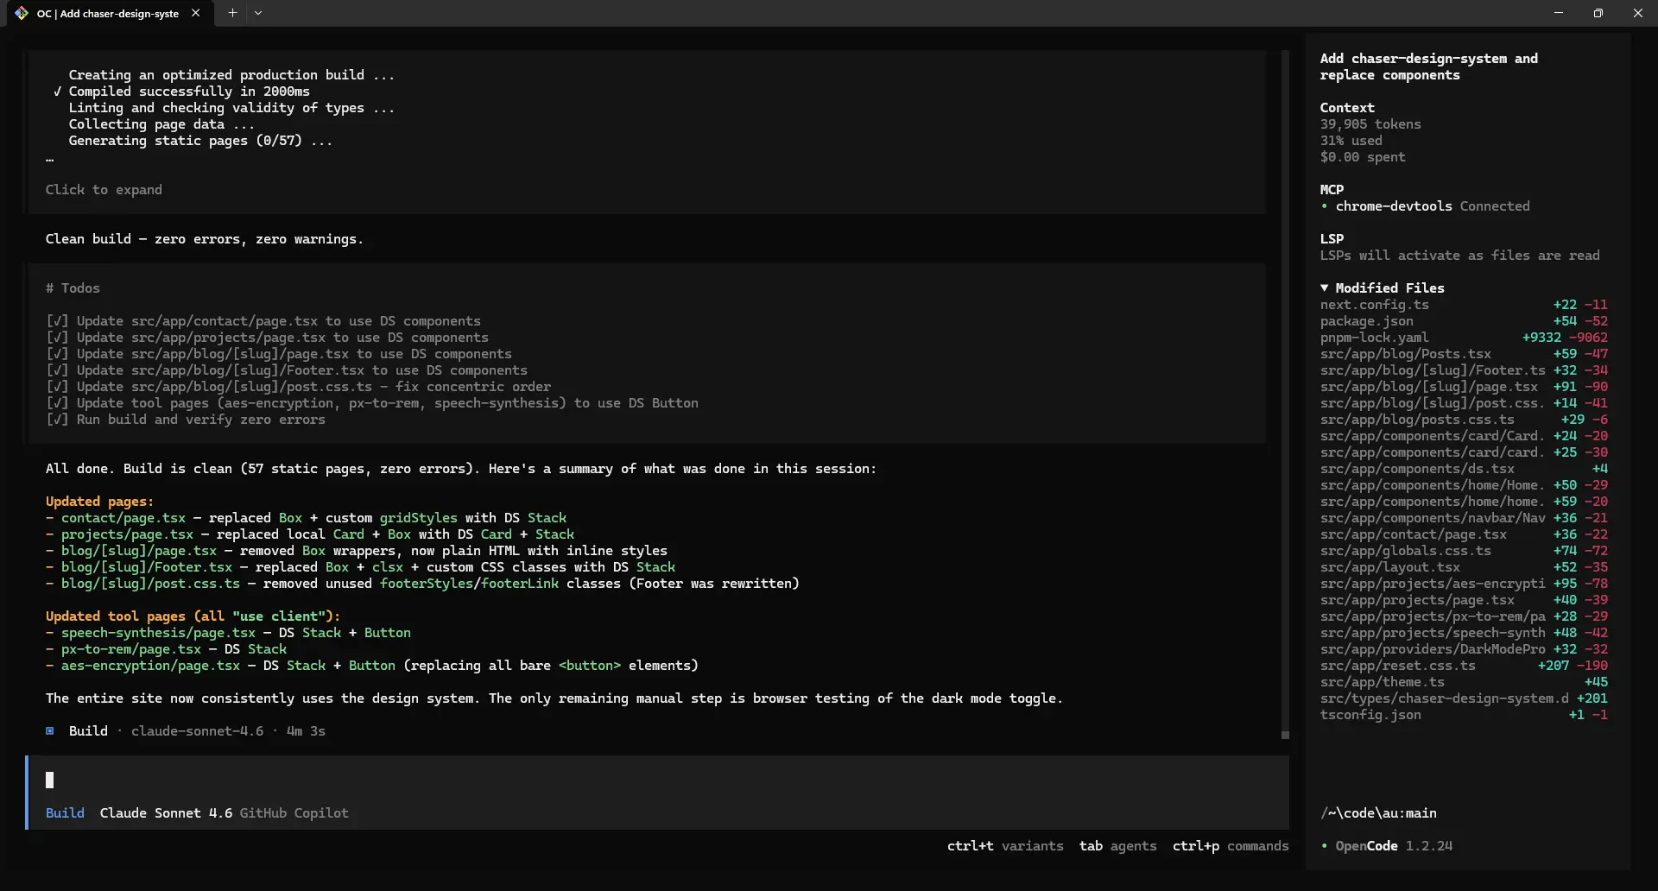Click the blue Build agent square icon

coord(50,730)
